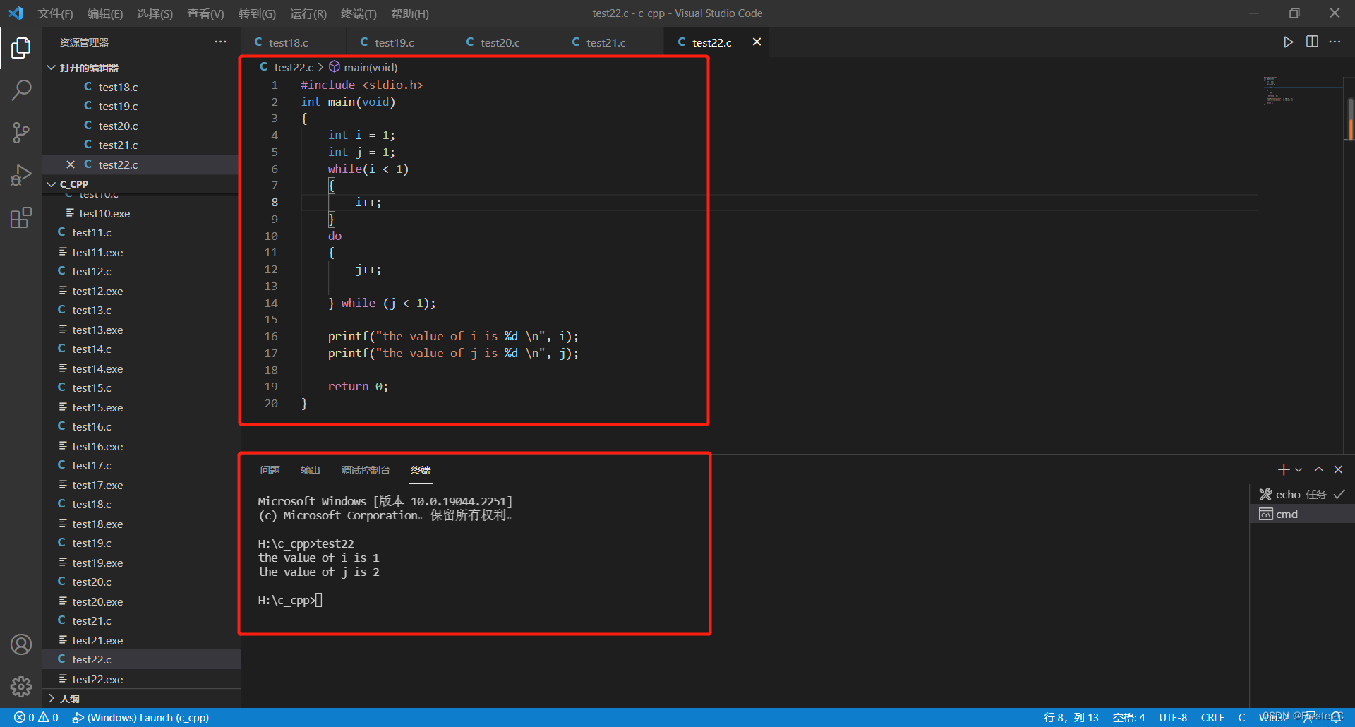Select test20.c in open editors list
This screenshot has height=727, width=1355.
tap(141, 126)
